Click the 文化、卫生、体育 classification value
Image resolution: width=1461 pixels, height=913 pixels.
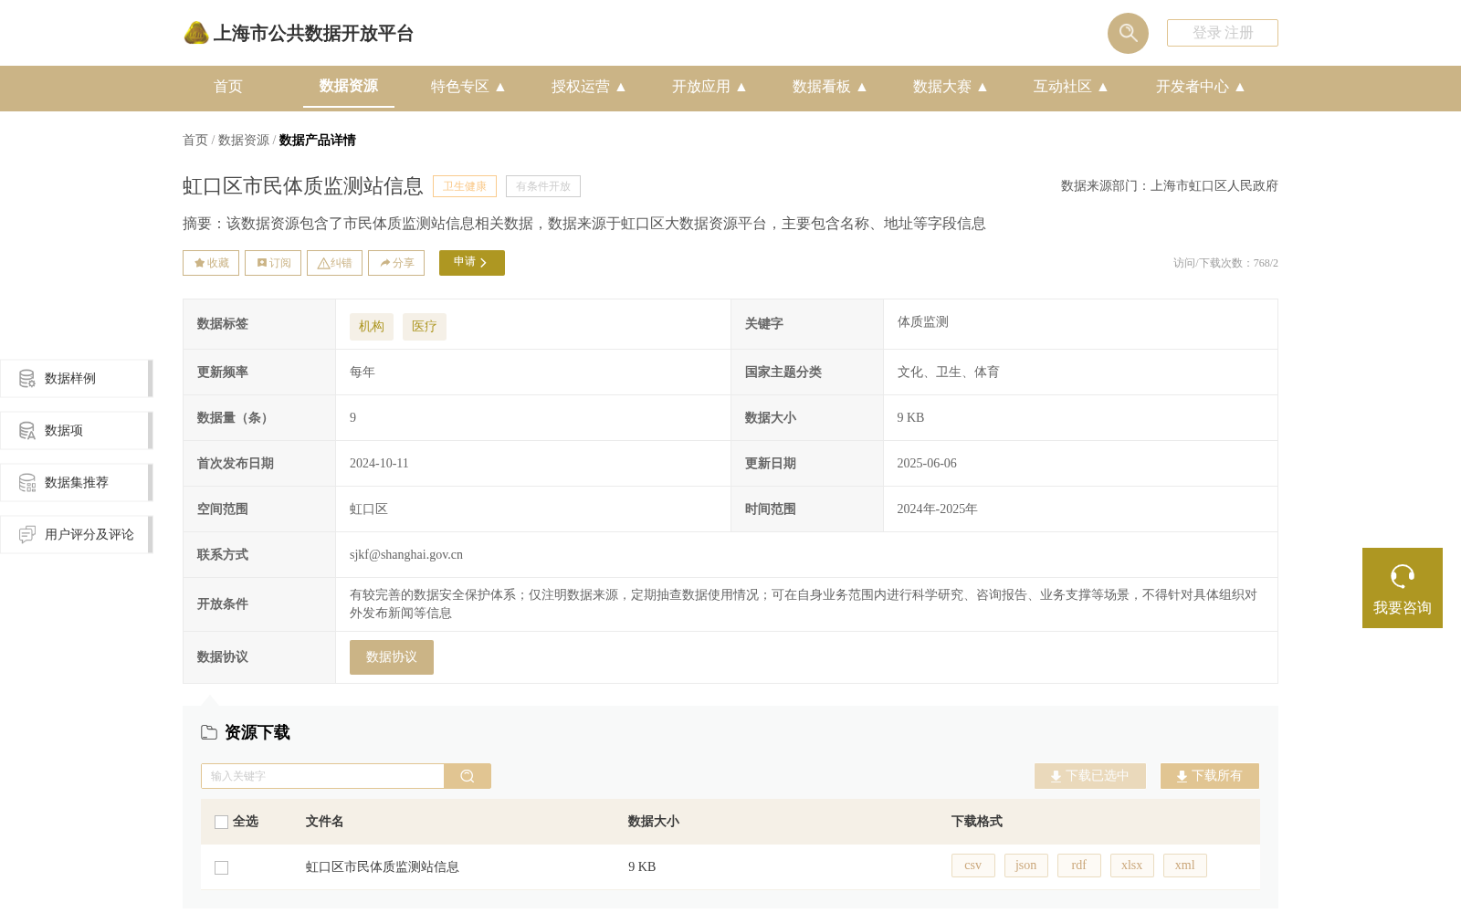point(948,372)
